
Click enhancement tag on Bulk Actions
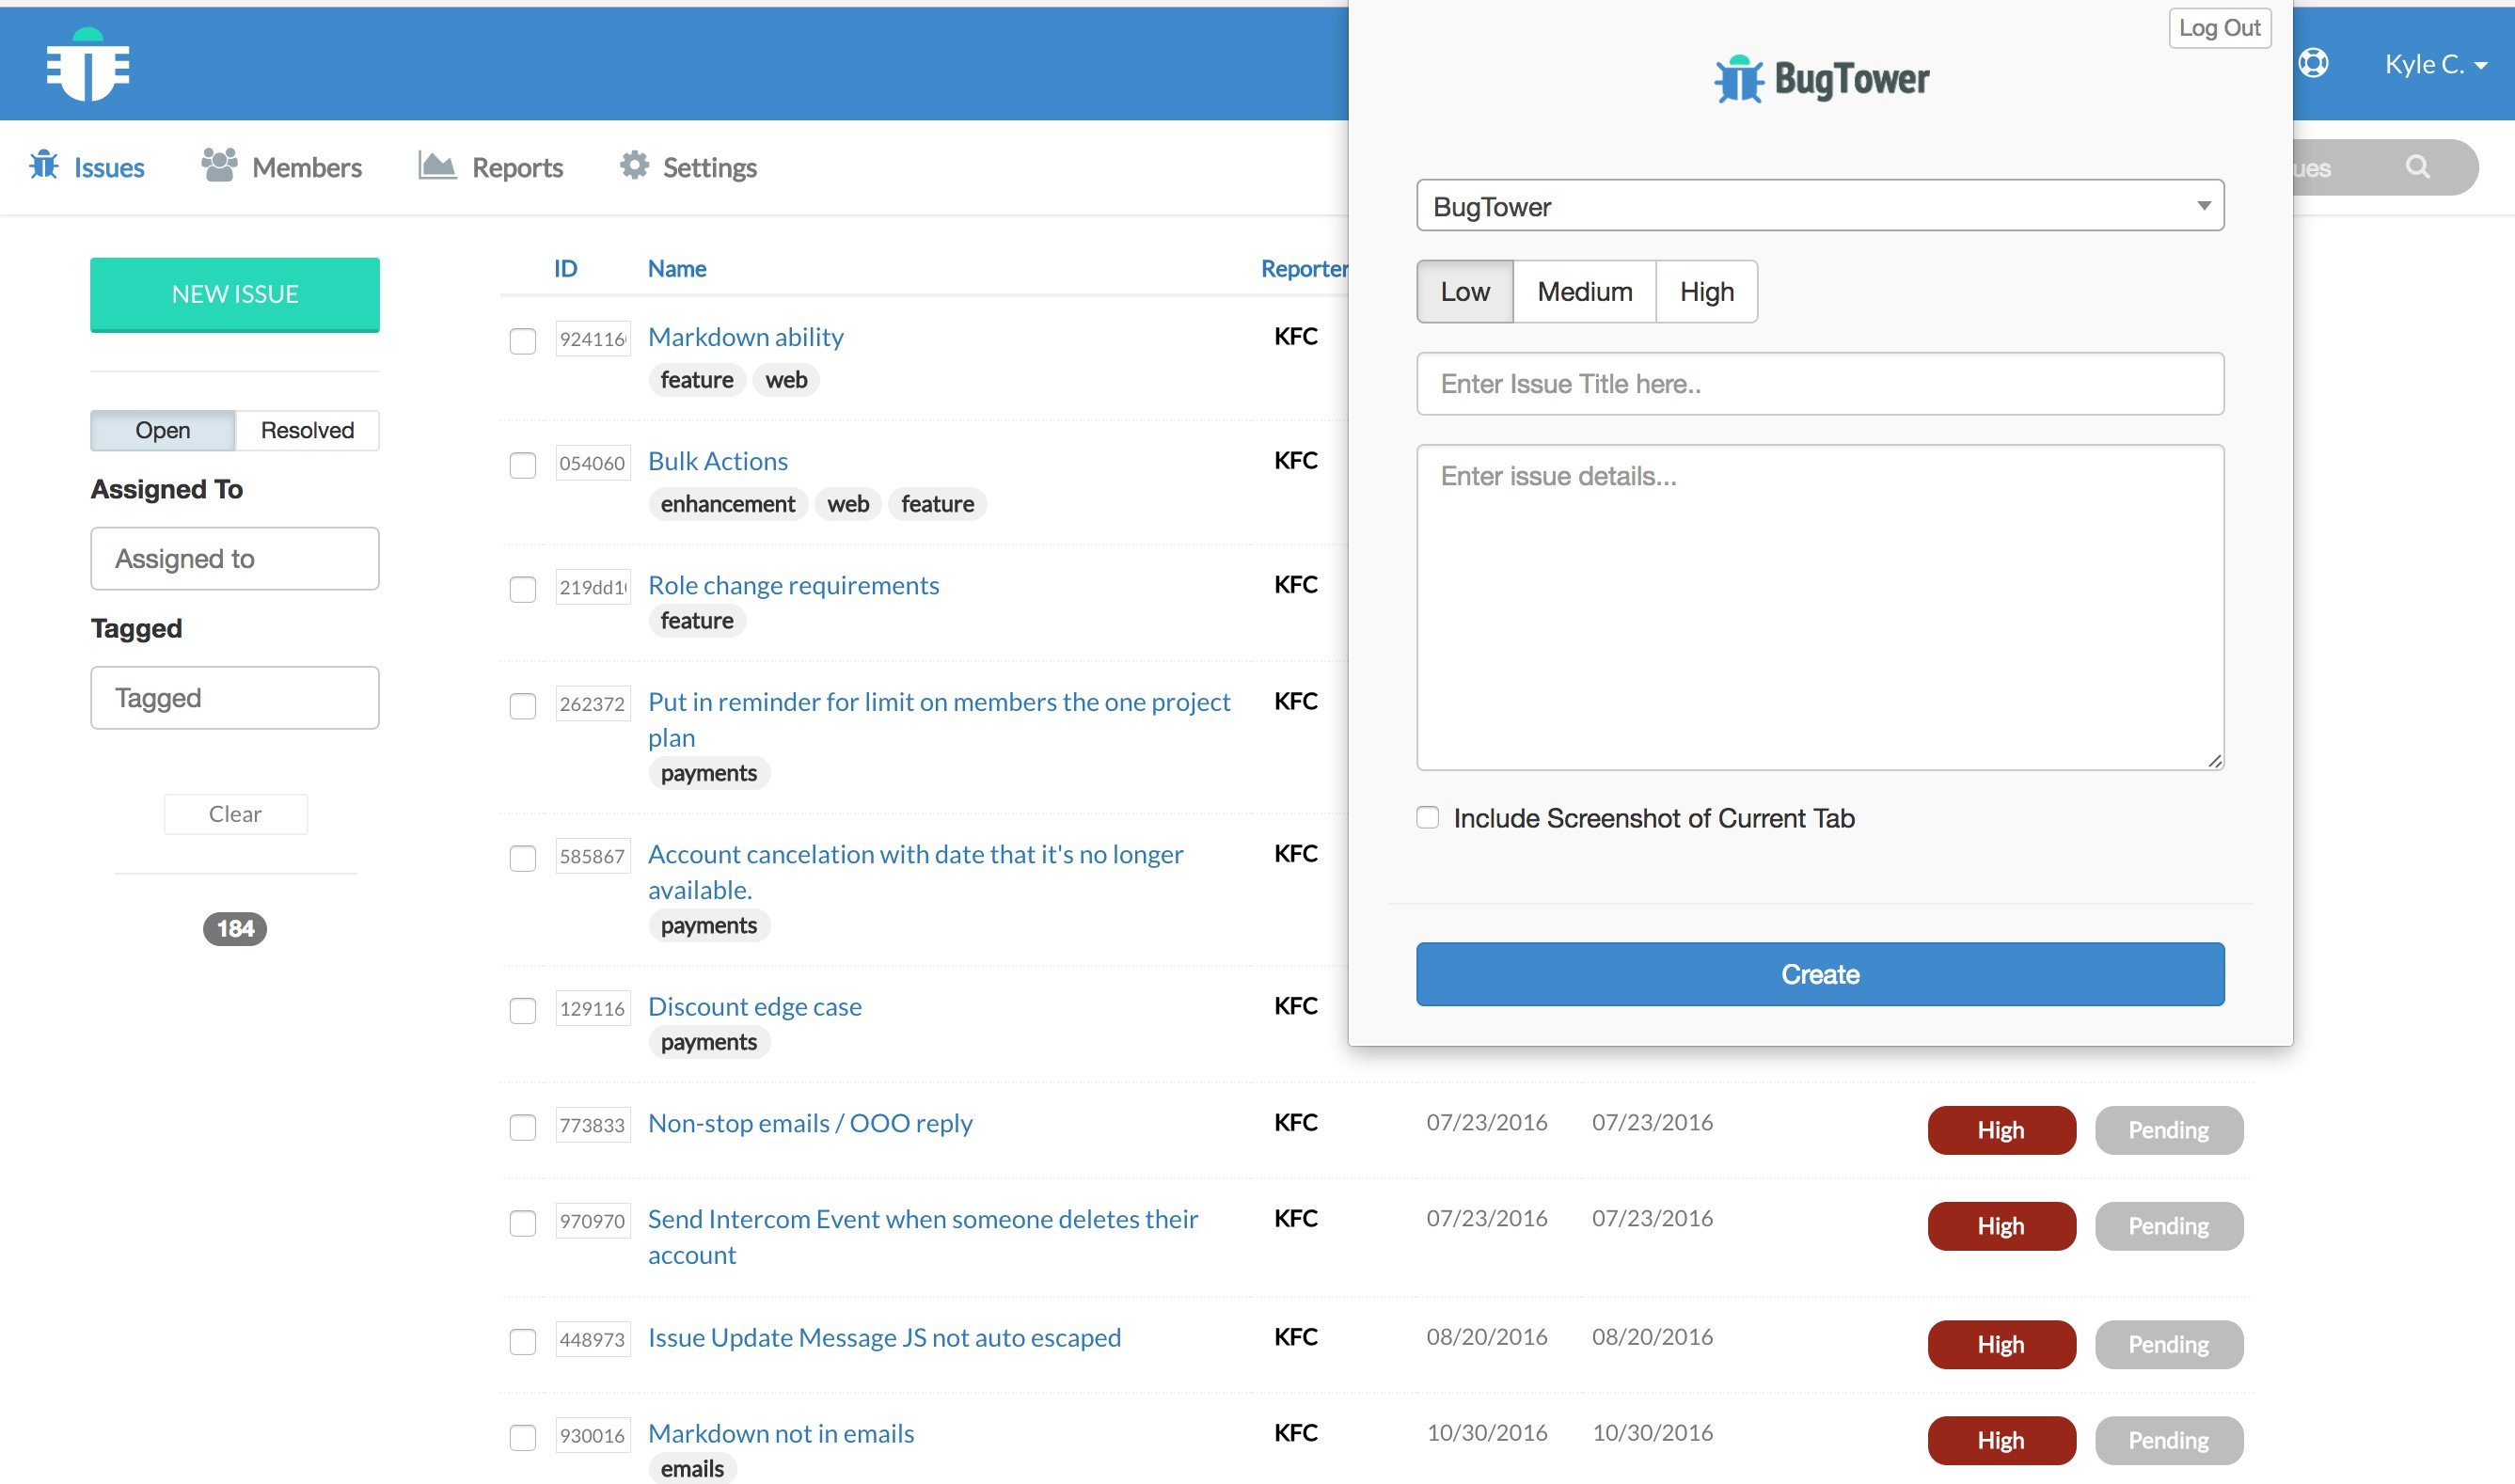pyautogui.click(x=727, y=504)
